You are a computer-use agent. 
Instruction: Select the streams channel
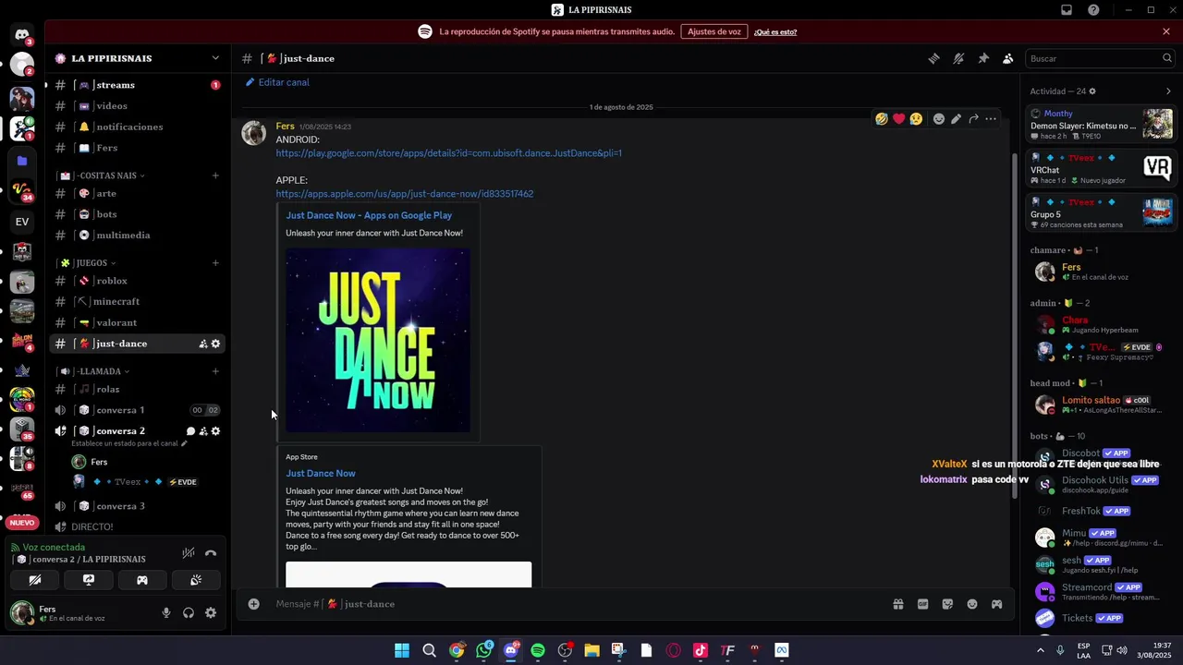[x=137, y=85]
